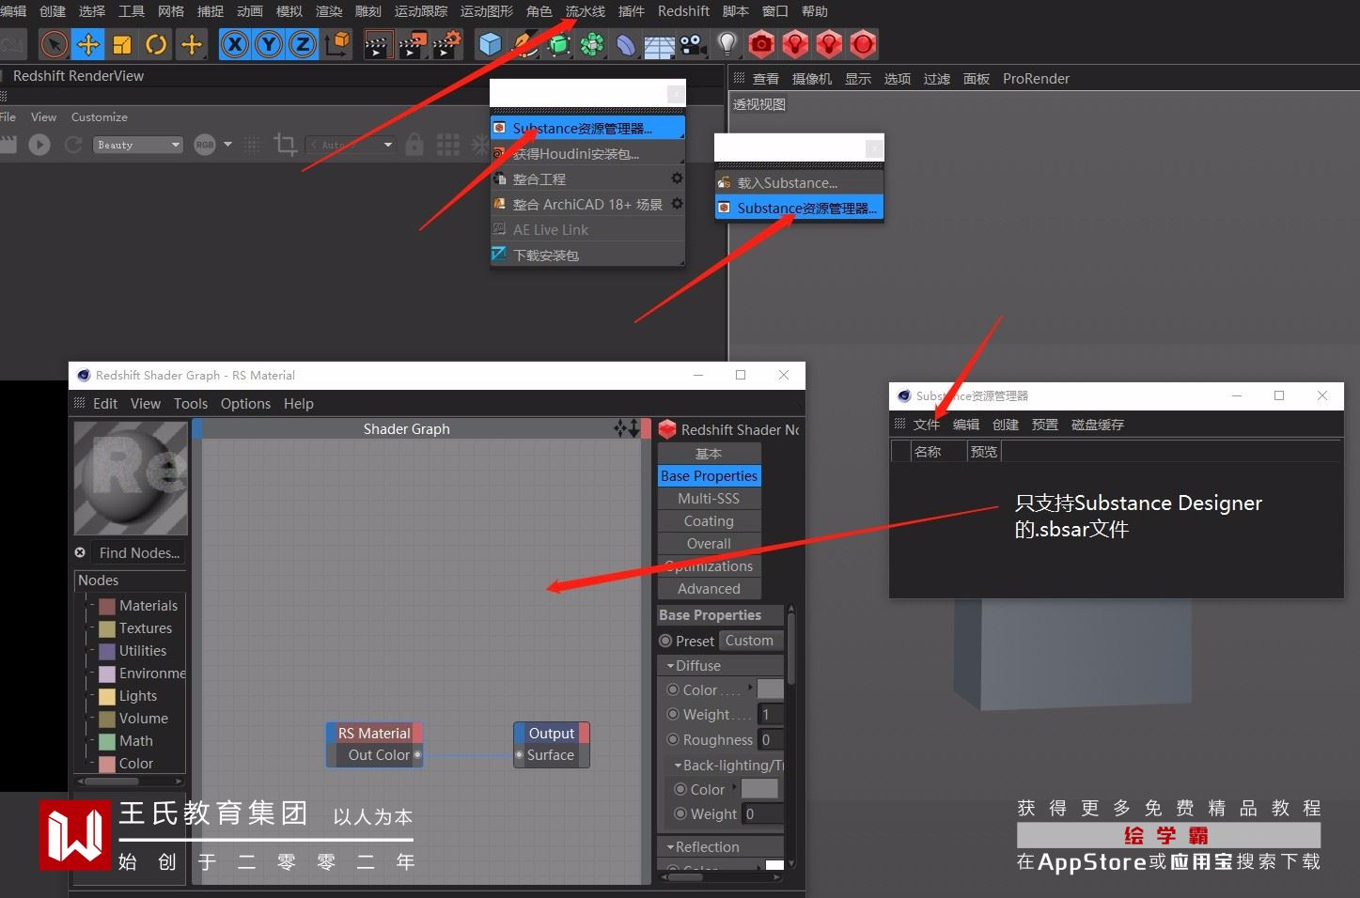
Task: Open the coordinate system cube icon
Action: [336, 44]
